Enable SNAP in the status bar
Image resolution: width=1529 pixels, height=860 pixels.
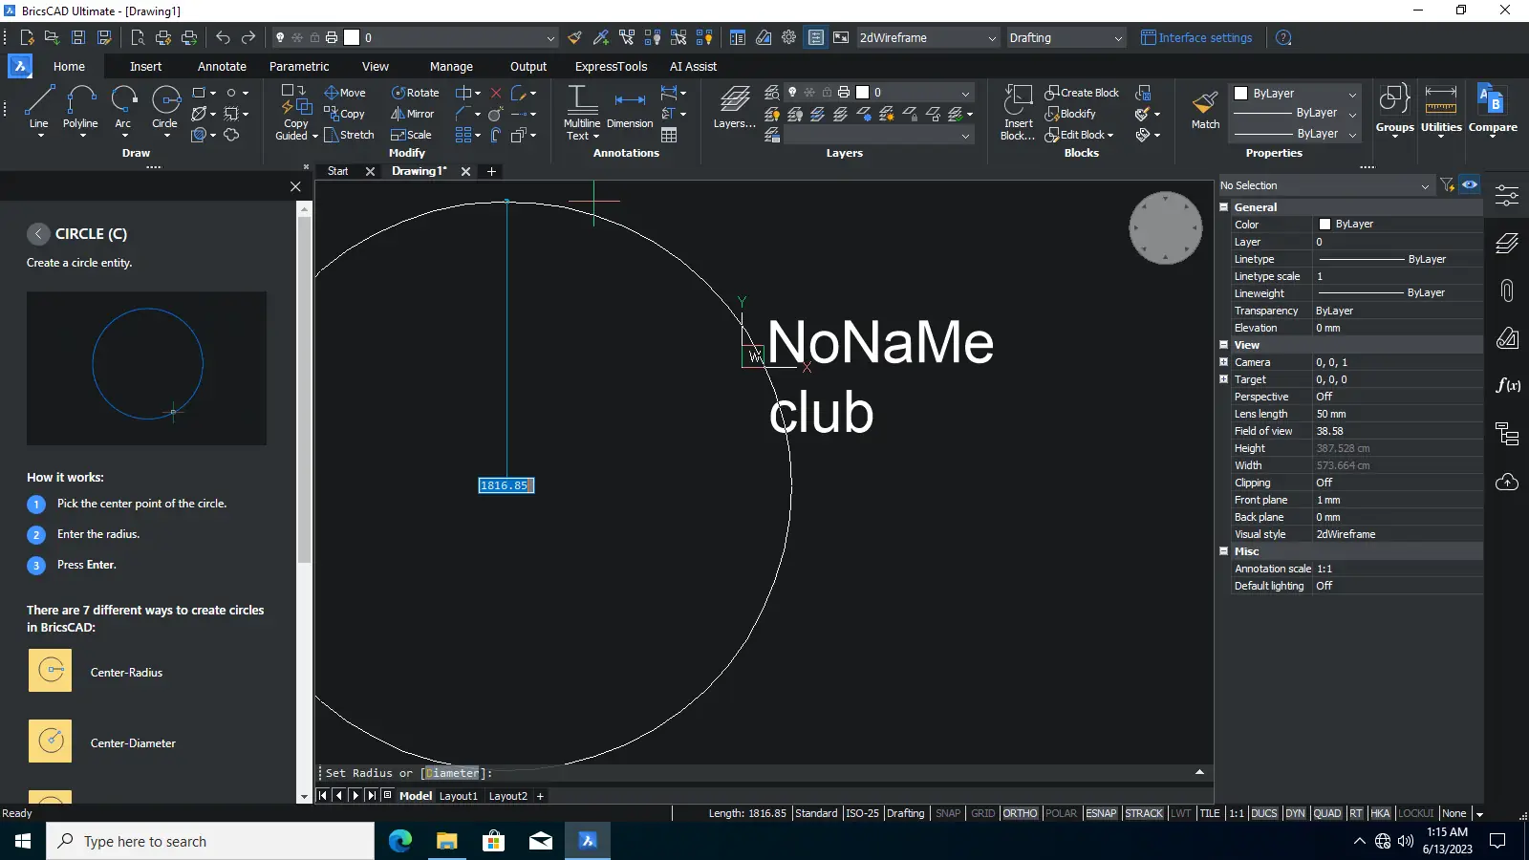[x=948, y=813]
